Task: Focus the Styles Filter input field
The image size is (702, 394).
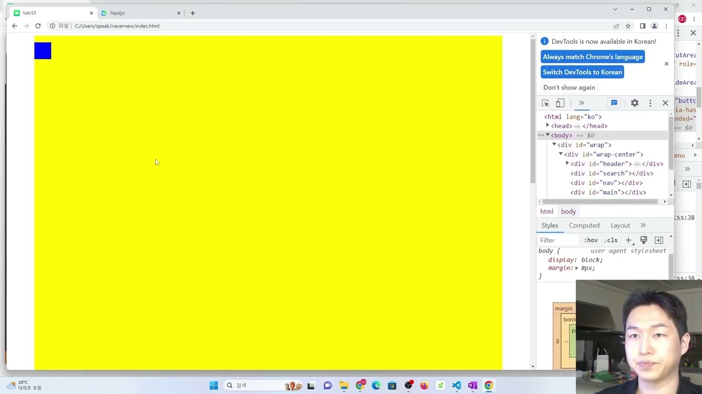Action: pyautogui.click(x=558, y=240)
